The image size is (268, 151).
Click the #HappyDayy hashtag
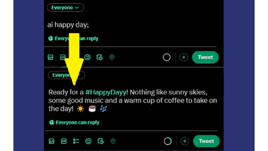[x=106, y=93]
